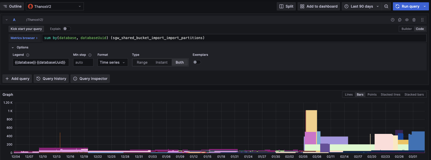Open the ThanosV2 data source dropdown
Image resolution: width=431 pixels, height=160 pixels.
click(55, 6)
